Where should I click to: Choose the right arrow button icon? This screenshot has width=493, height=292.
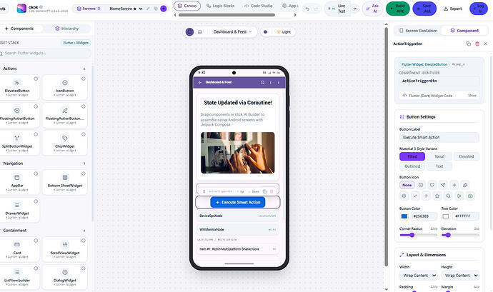pyautogui.click(x=454, y=185)
